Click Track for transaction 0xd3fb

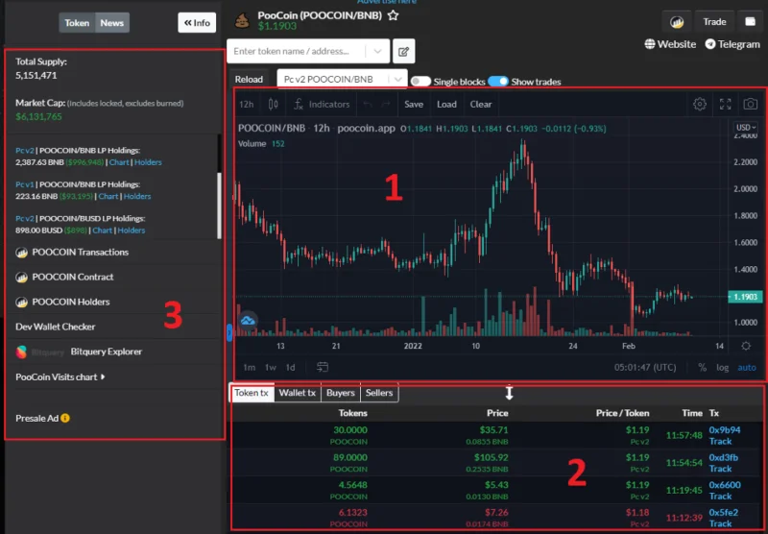click(721, 469)
